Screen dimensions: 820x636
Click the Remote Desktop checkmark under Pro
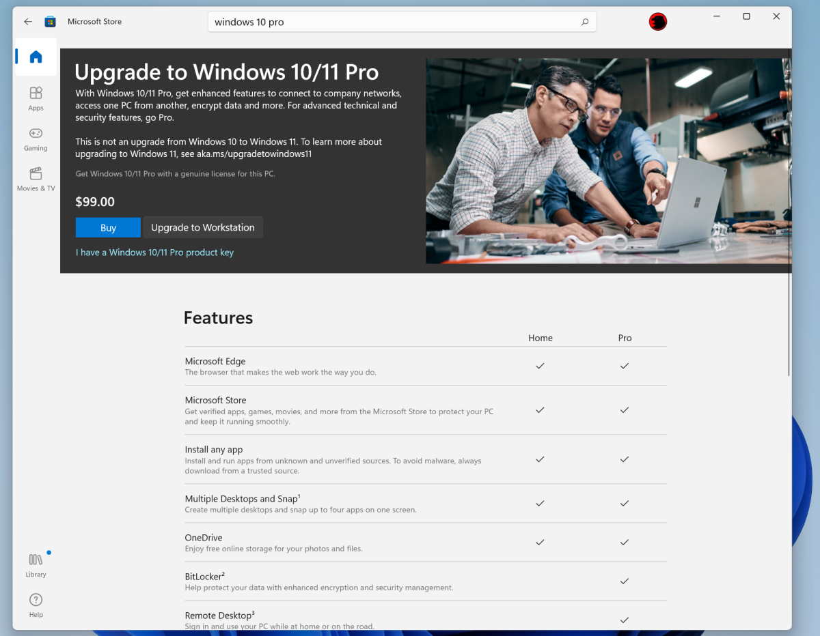pos(624,620)
